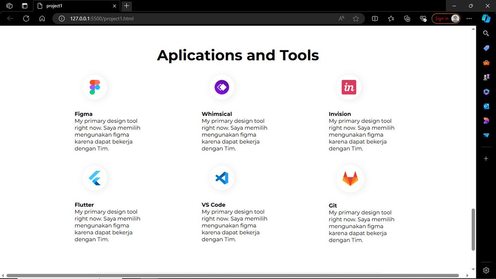Open the Settings and more menu
496x279 pixels.
(x=469, y=18)
